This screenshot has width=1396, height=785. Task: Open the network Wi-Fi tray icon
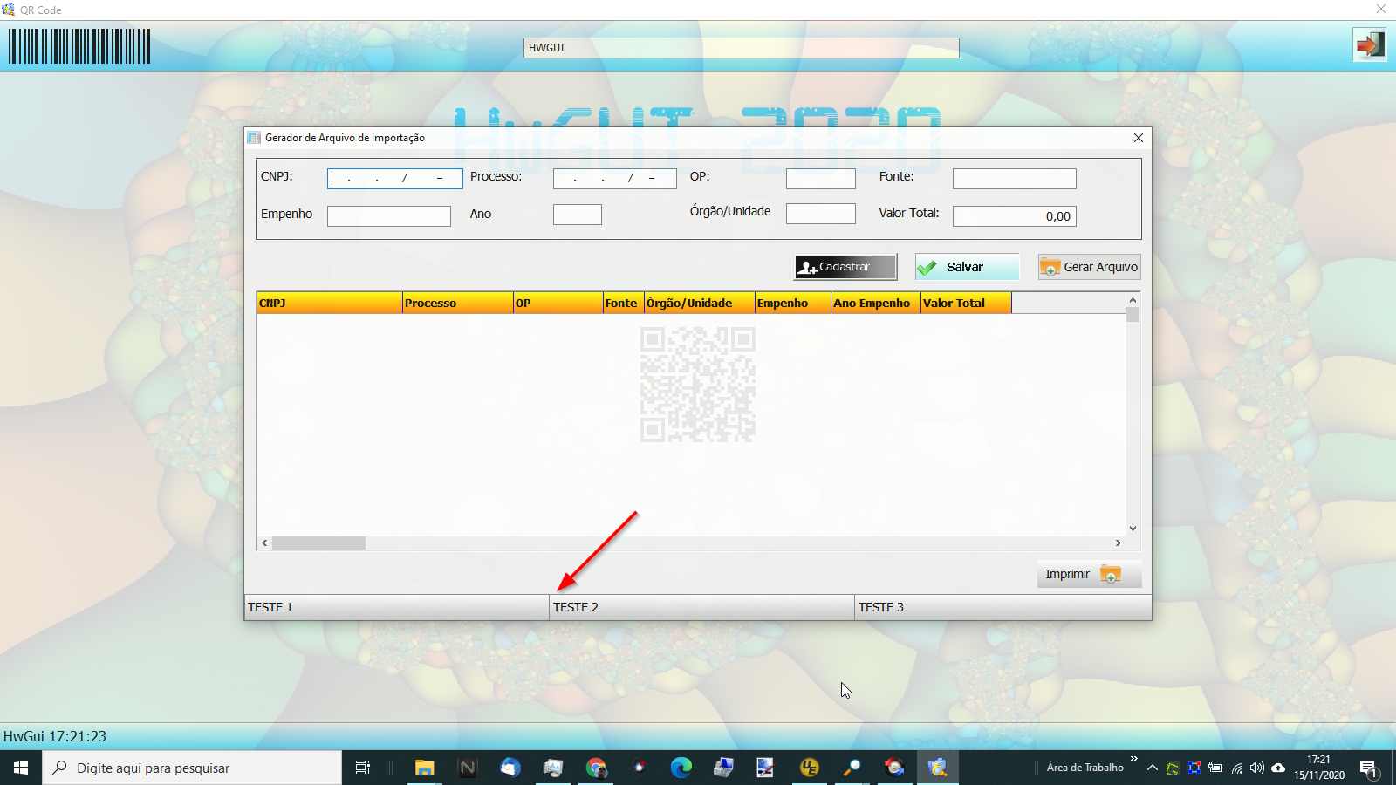point(1236,768)
